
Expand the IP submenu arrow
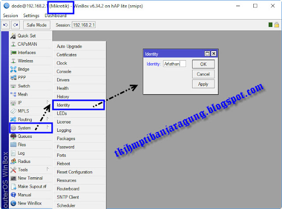click(48, 102)
